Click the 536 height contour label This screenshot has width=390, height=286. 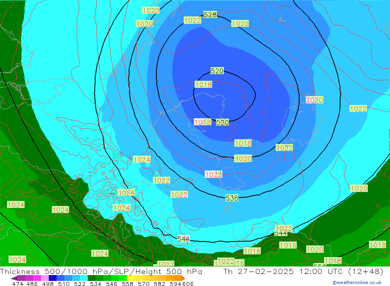click(x=232, y=198)
